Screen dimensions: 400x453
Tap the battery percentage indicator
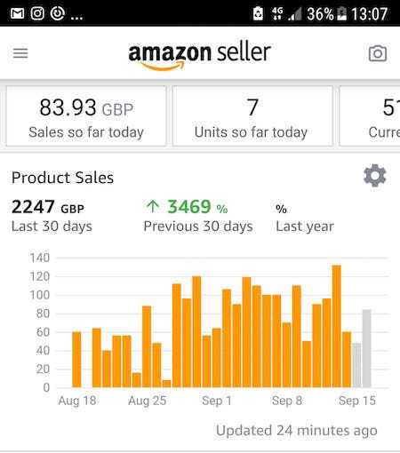[320, 14]
